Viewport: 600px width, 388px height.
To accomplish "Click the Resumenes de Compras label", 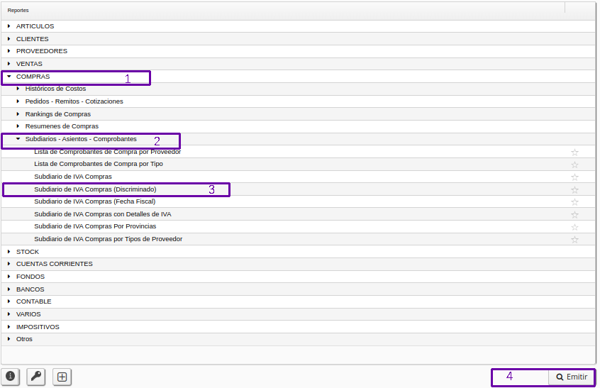I will pos(62,126).
